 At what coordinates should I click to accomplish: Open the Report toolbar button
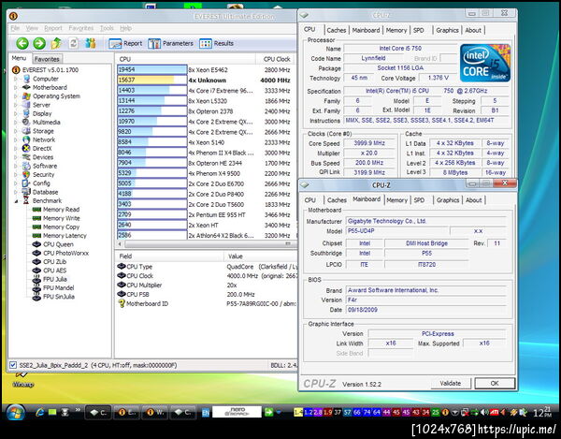click(126, 43)
